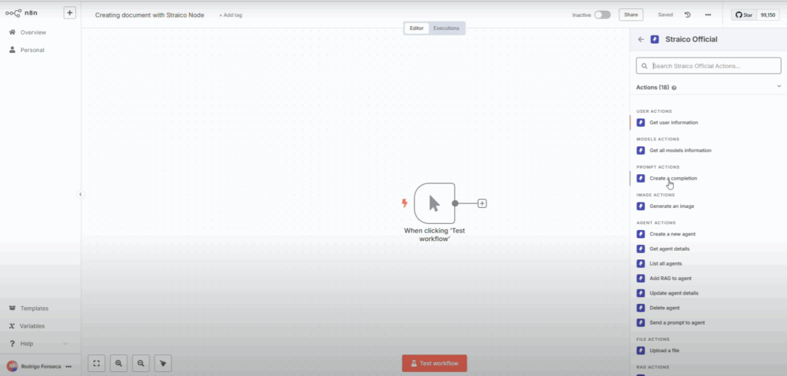Open Rodrigo Fonseca user options menu
787x376 pixels.
(68, 367)
